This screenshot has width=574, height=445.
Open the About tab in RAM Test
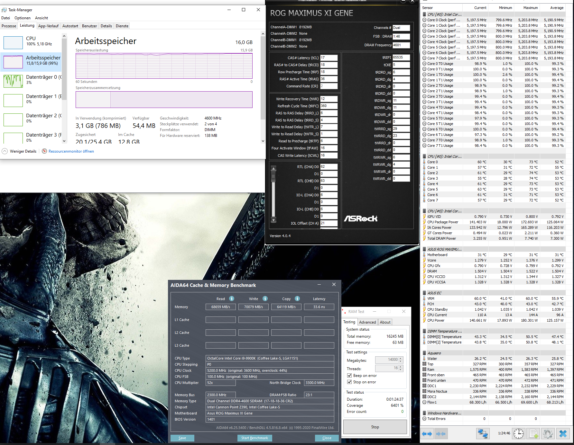point(385,322)
